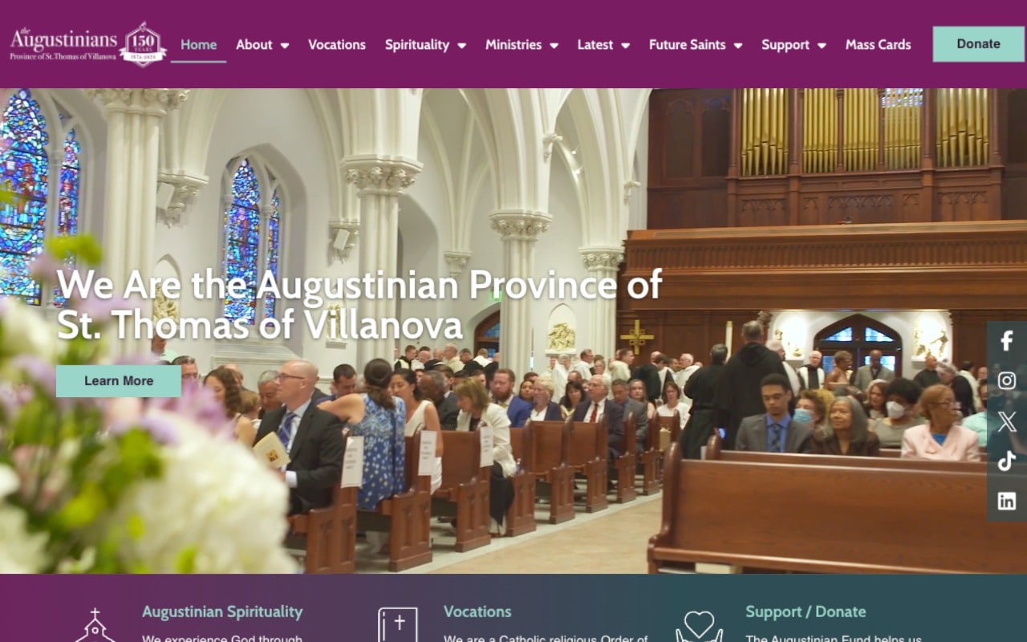Viewport: 1027px width, 642px height.
Task: Click the prayer book icon beside Vocations
Action: pyautogui.click(x=398, y=626)
